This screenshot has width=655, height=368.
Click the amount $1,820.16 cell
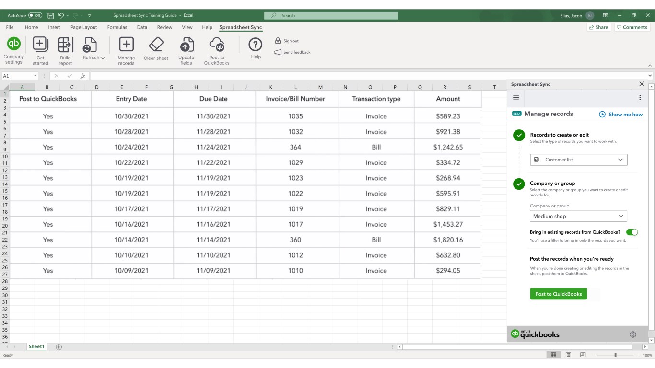tap(448, 240)
